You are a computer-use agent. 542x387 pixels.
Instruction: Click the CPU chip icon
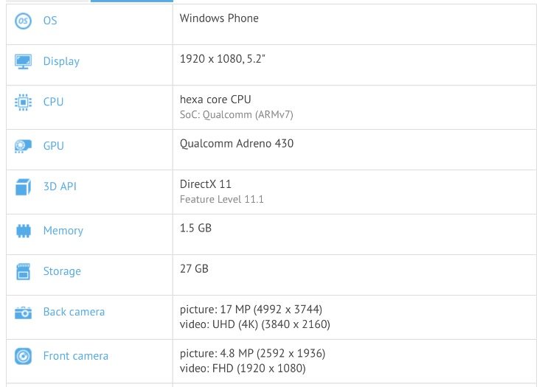coord(23,102)
